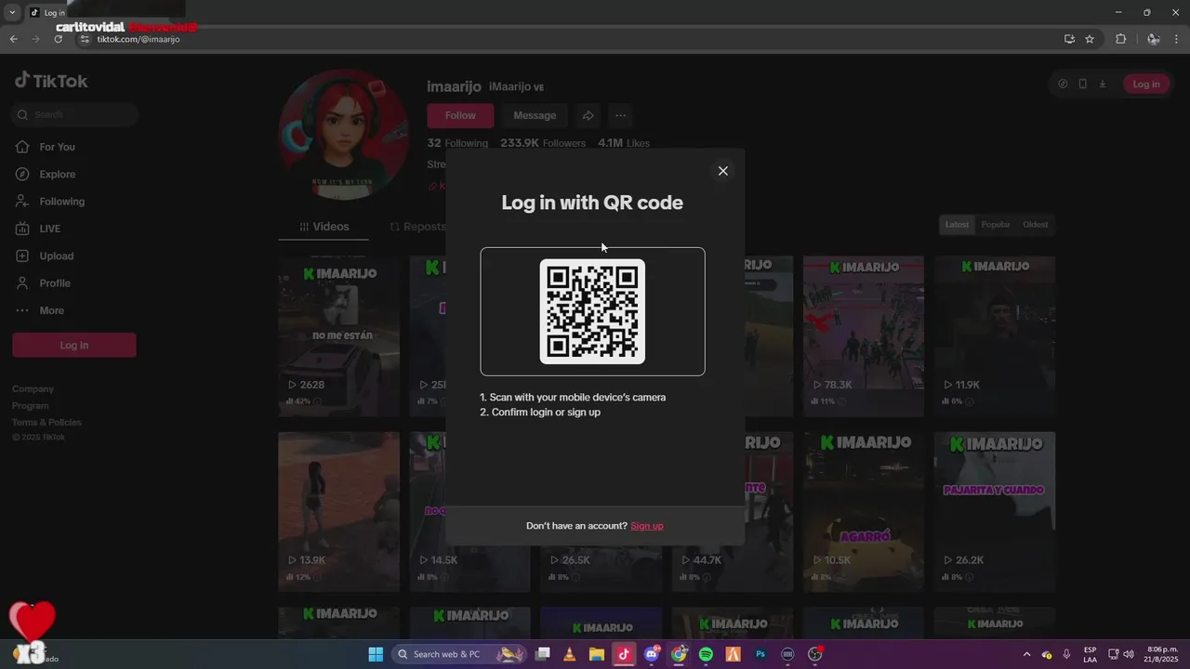1190x669 pixels.
Task: Focus the TikTok search field
Action: tap(75, 114)
